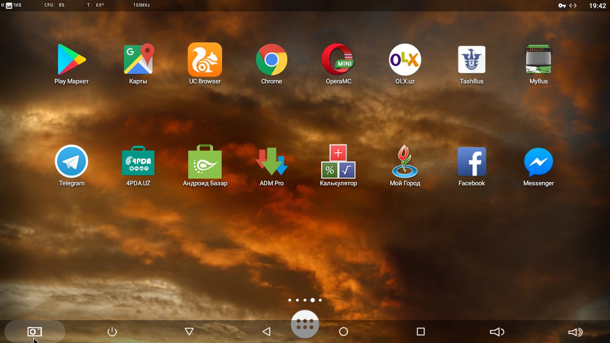Tap the 19:42 clock
610x343 pixels.
pos(597,6)
